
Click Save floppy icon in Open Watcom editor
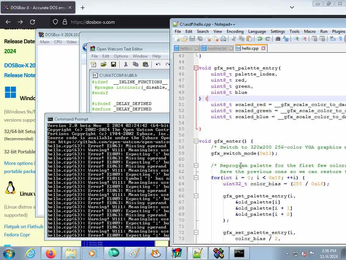pos(114,64)
